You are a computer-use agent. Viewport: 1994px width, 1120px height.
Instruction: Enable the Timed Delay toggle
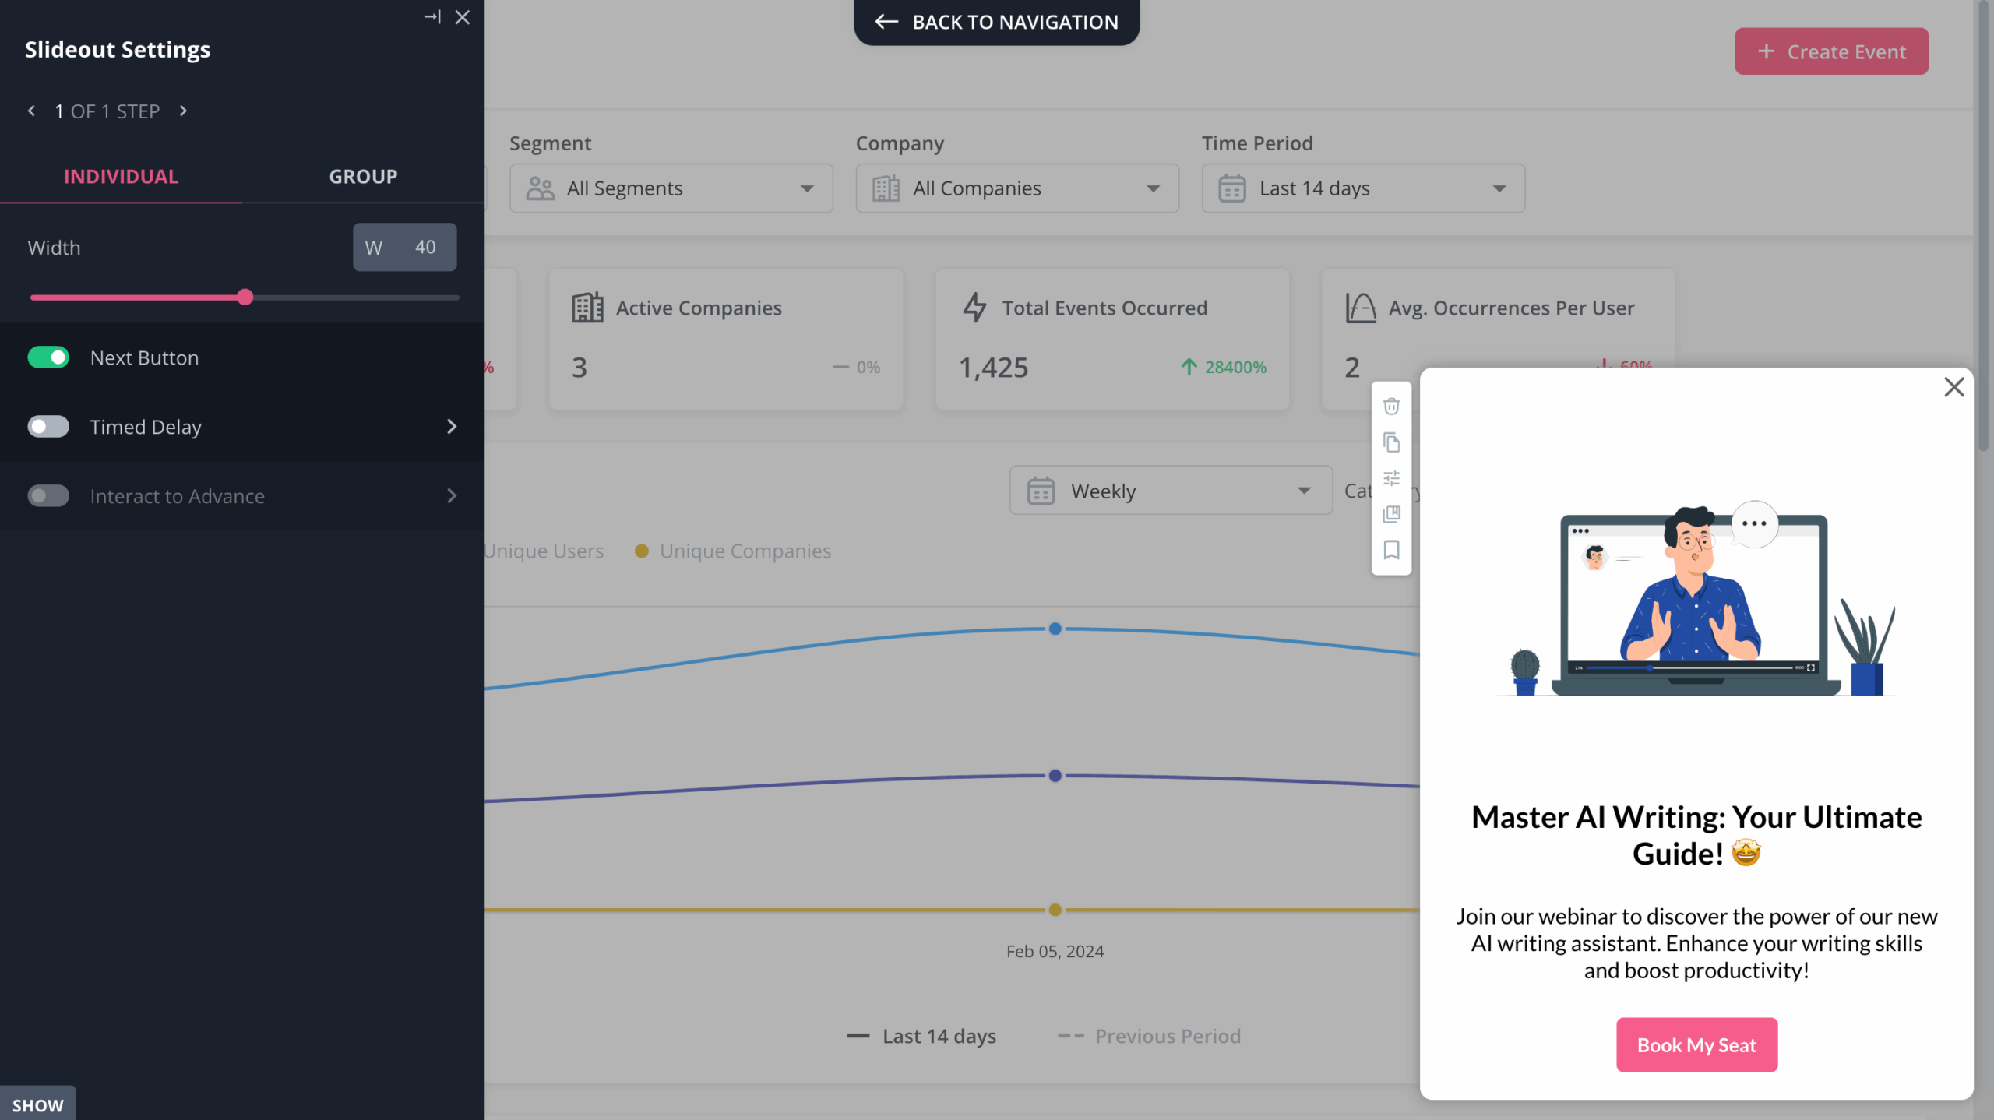click(48, 427)
